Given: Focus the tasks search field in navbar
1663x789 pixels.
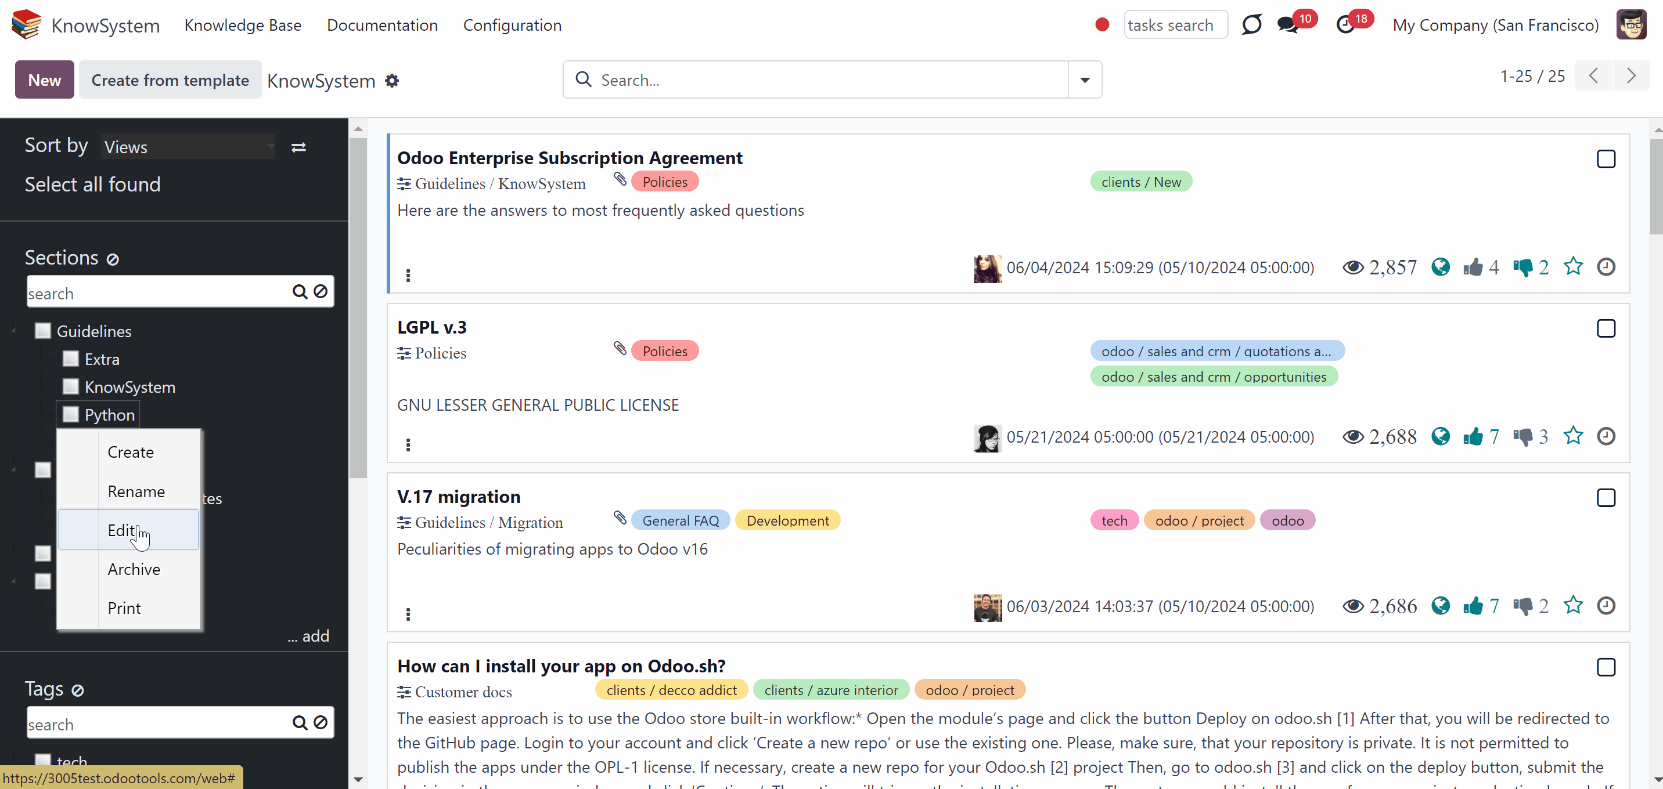Looking at the screenshot, I should pyautogui.click(x=1175, y=25).
